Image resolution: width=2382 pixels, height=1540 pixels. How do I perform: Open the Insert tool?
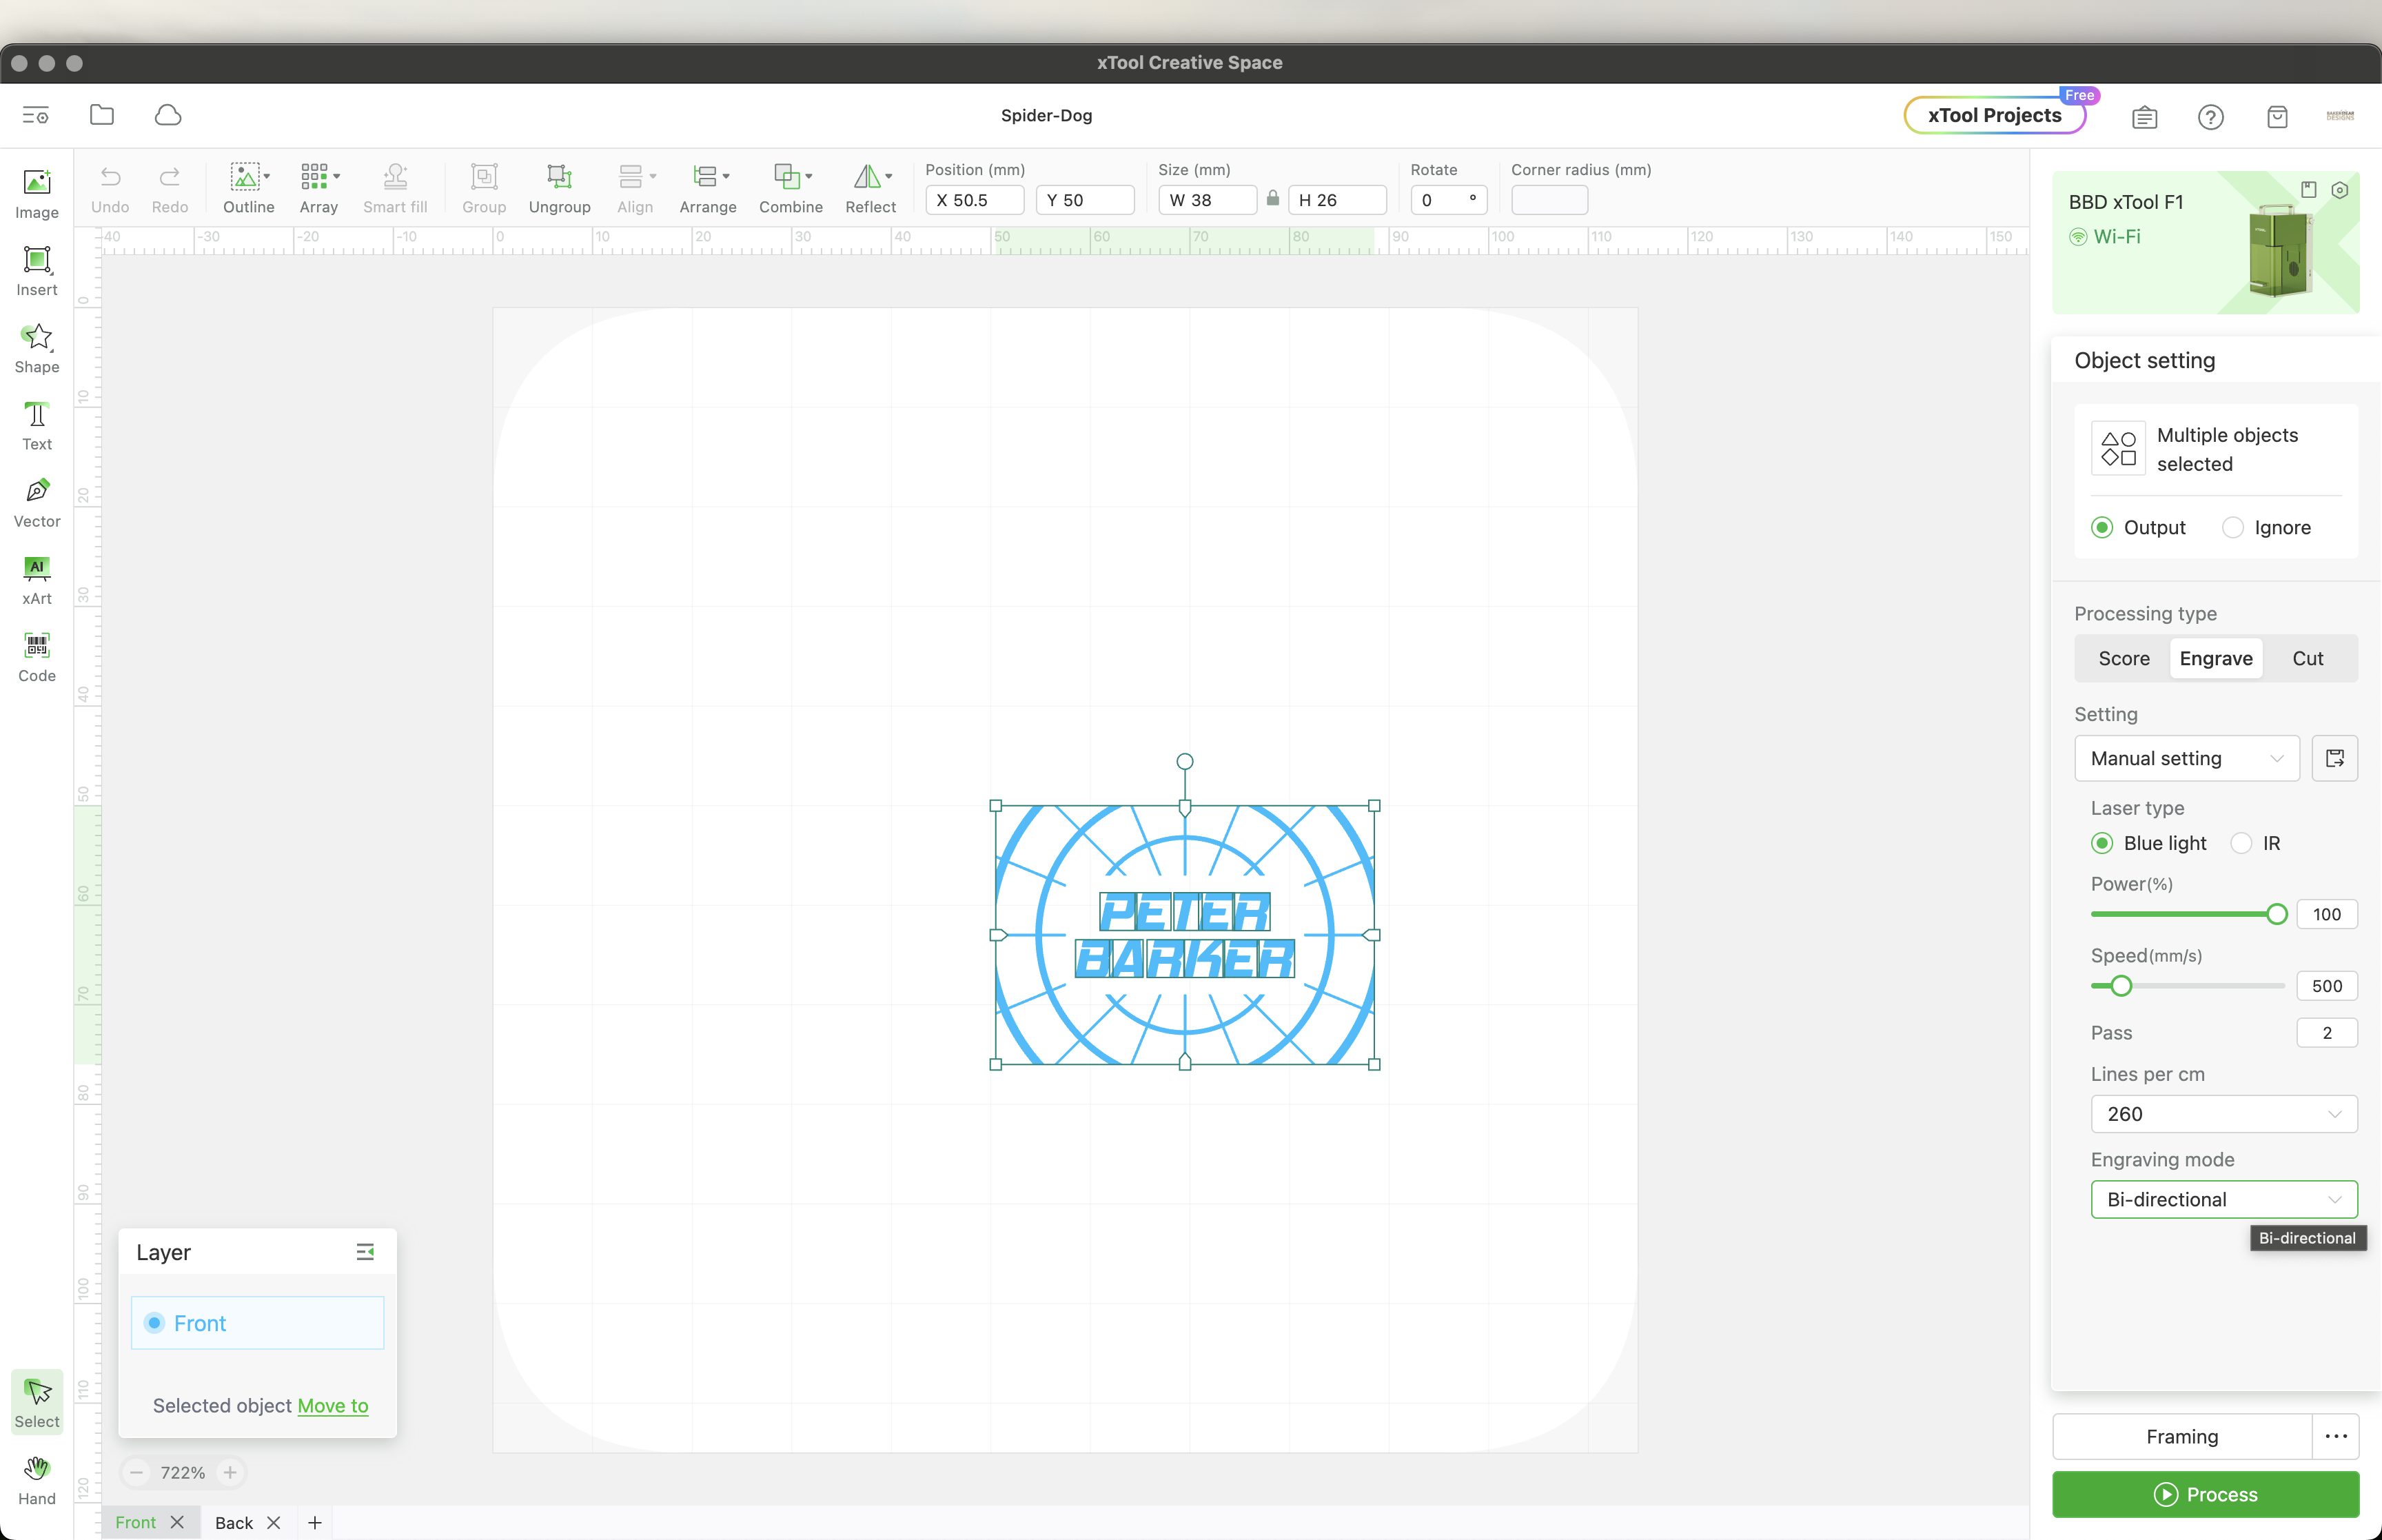coord(37,271)
